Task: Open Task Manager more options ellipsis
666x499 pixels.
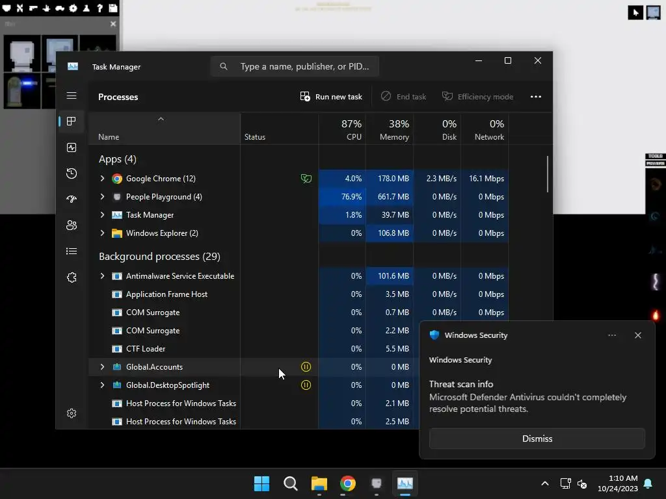Action: (536, 97)
